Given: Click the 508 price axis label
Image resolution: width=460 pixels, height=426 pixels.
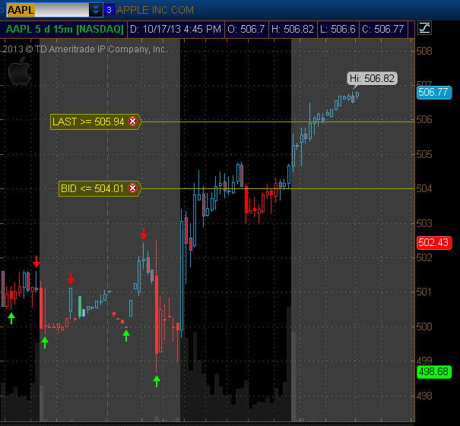Looking at the screenshot, I should 424,52.
